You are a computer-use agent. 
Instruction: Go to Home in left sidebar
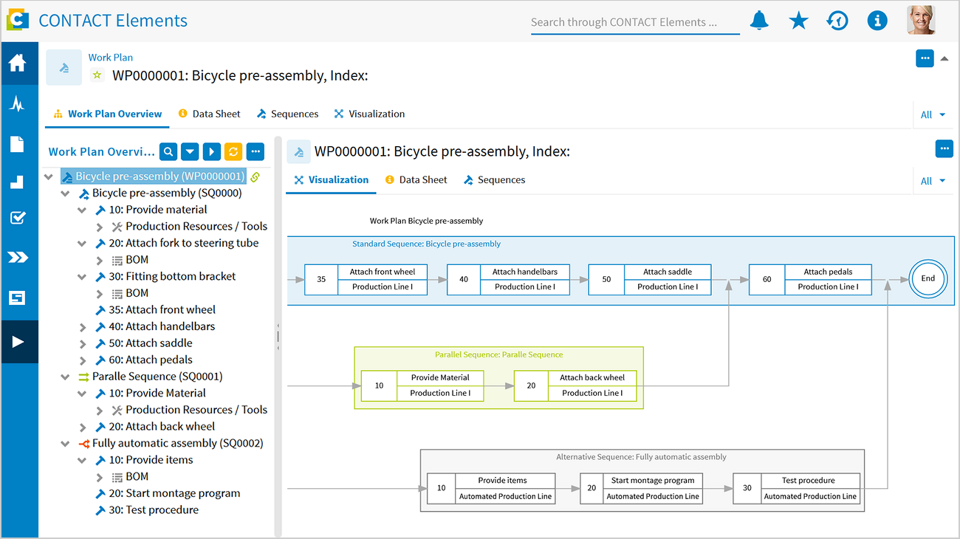(18, 63)
